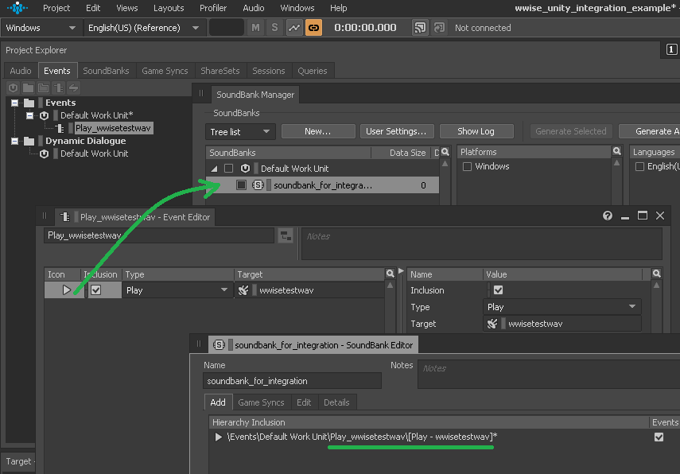Open User Settings... button

click(396, 131)
